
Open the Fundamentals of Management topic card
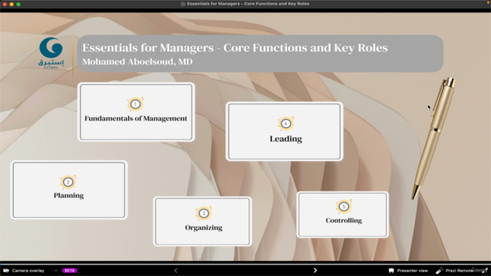(136, 112)
